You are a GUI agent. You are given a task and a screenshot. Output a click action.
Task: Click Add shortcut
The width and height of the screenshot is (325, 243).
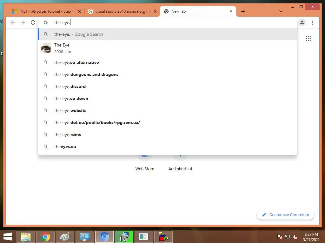[180, 163]
